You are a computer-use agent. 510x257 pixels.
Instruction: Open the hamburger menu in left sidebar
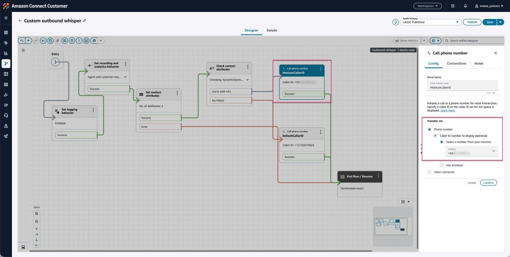(x=6, y=18)
